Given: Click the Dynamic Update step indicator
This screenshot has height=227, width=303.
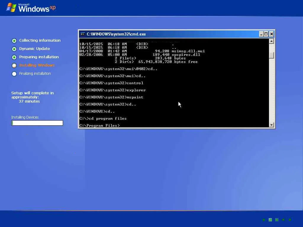Looking at the screenshot, I should pos(14,49).
